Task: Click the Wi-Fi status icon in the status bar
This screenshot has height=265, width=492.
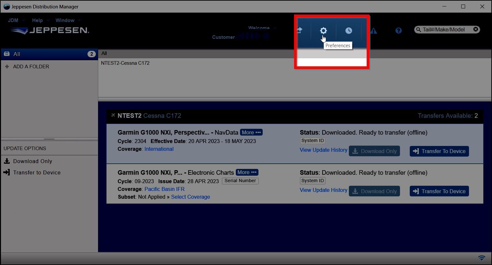Action: (x=481, y=258)
